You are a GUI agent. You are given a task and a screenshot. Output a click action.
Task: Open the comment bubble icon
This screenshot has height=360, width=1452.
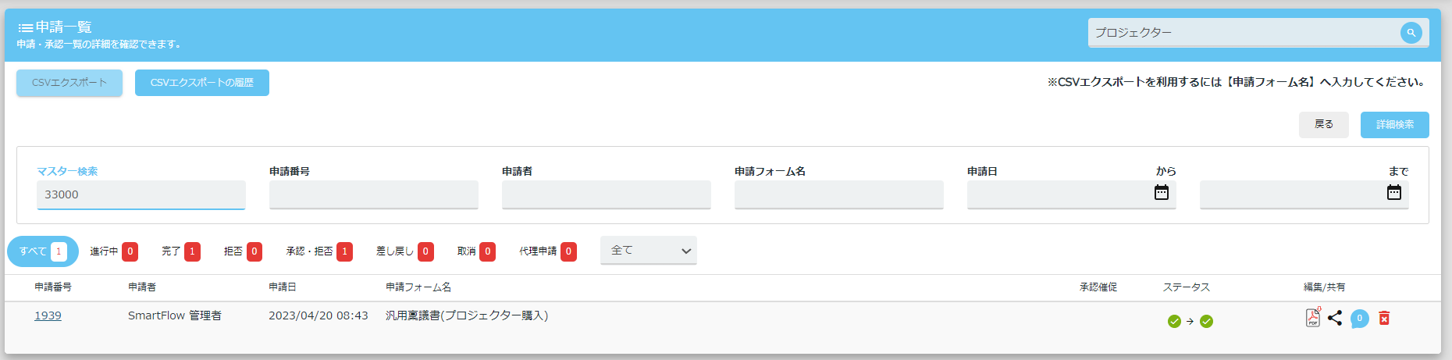pyautogui.click(x=1359, y=319)
